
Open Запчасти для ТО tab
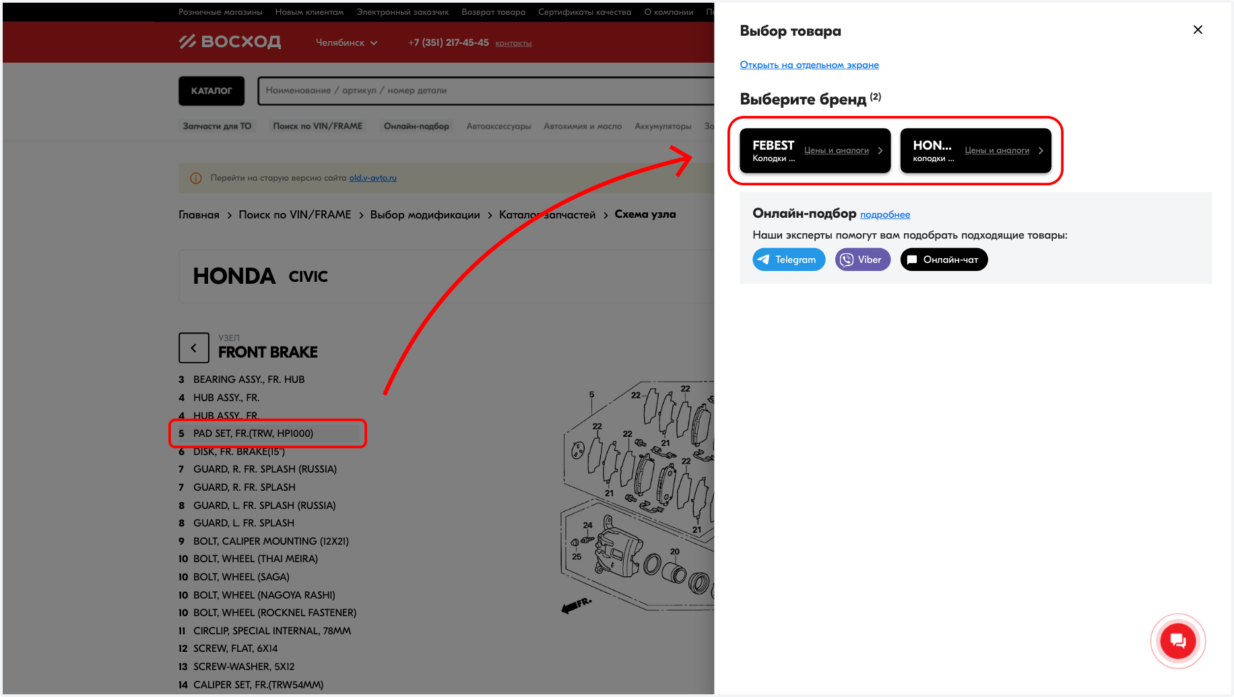click(x=217, y=126)
